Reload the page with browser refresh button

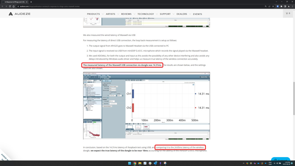pos(10,6)
